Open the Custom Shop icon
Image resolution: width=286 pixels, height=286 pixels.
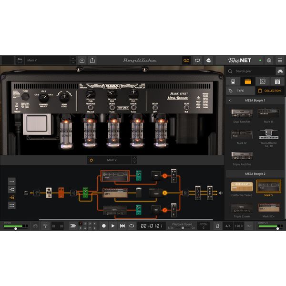coord(208,61)
